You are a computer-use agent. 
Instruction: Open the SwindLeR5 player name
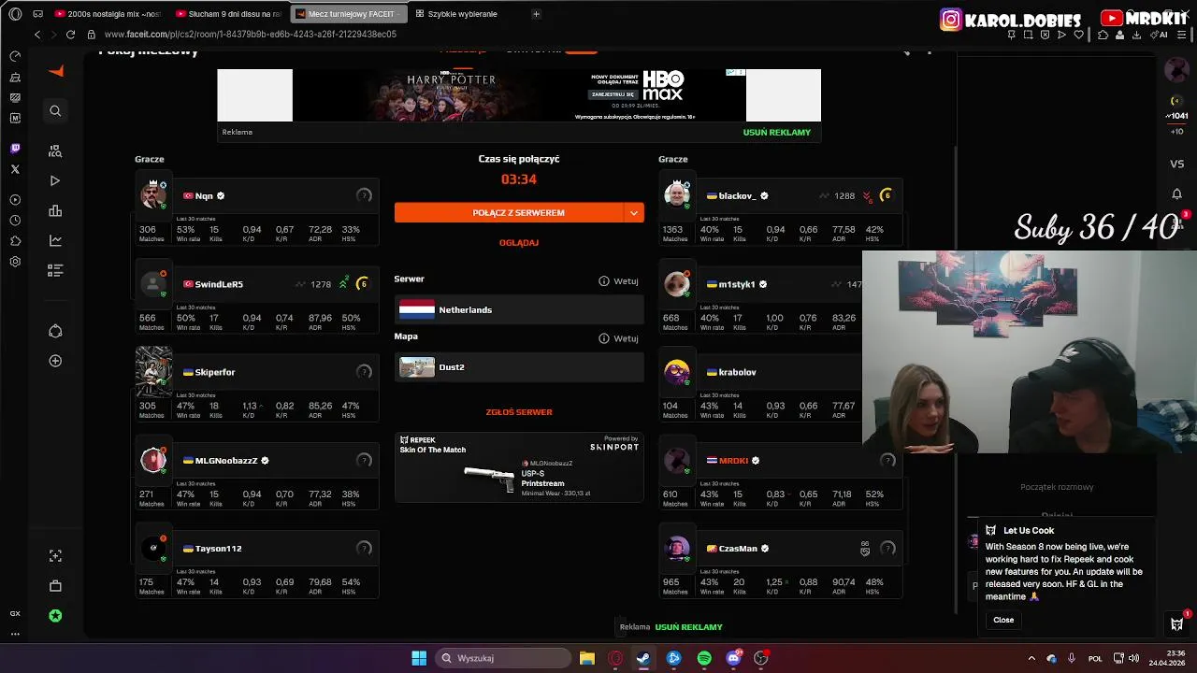[219, 284]
